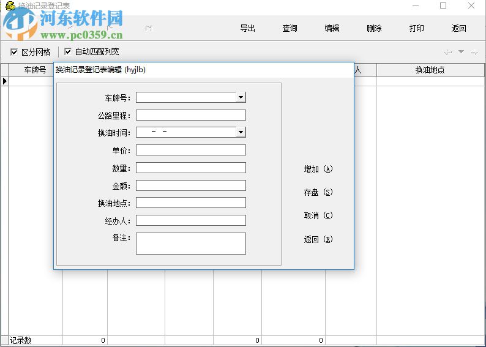
Task: Click the right arrow grid navigation icon
Action: tap(474, 53)
